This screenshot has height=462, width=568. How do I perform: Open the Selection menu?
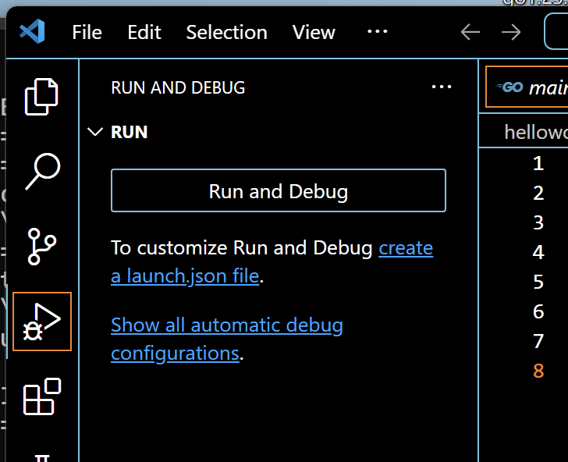227,32
